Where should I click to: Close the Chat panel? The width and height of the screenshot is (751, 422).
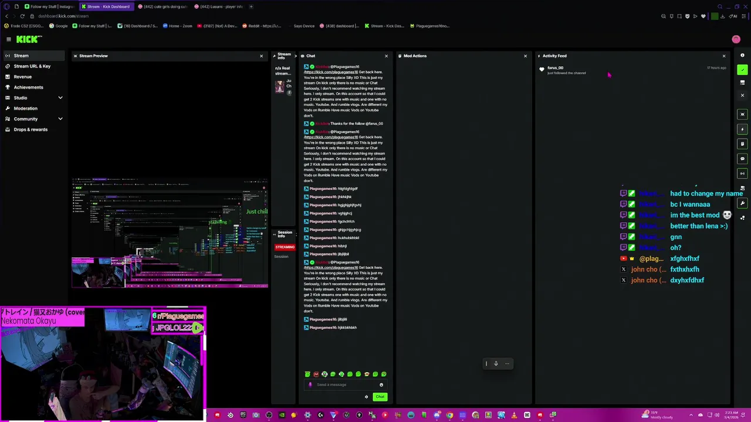[x=386, y=56]
